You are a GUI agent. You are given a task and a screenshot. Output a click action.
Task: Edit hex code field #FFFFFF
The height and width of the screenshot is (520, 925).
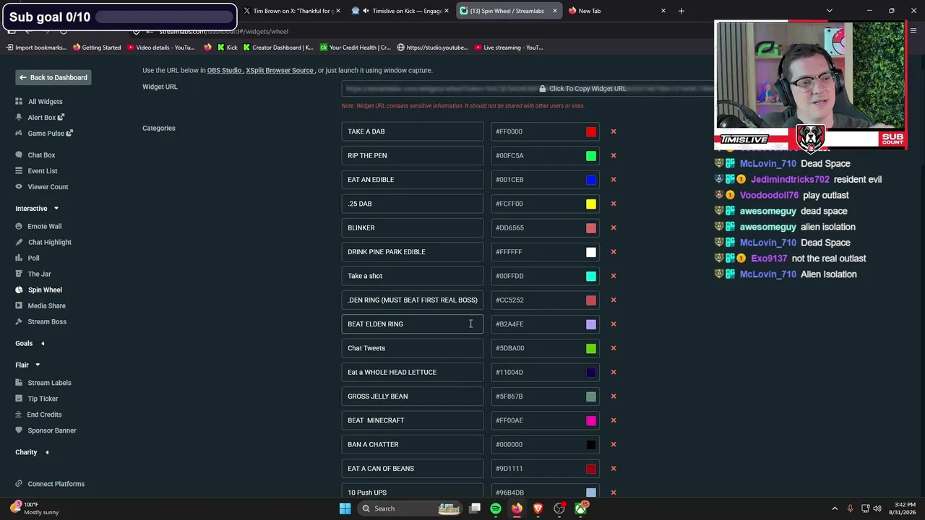pyautogui.click(x=546, y=252)
